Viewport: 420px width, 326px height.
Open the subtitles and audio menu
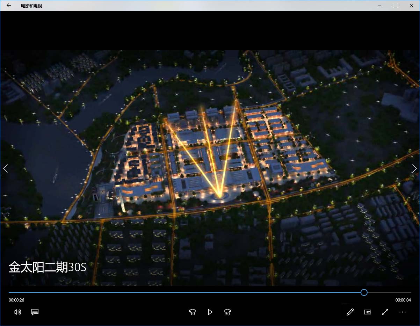coord(35,312)
